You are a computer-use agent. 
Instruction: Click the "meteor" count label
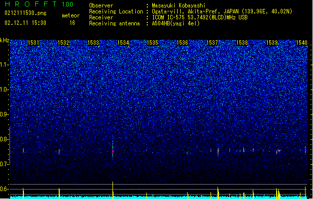pyautogui.click(x=71, y=15)
